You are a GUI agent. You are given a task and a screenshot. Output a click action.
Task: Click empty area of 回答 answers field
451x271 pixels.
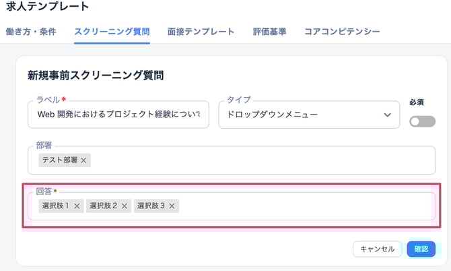[x=303, y=206]
